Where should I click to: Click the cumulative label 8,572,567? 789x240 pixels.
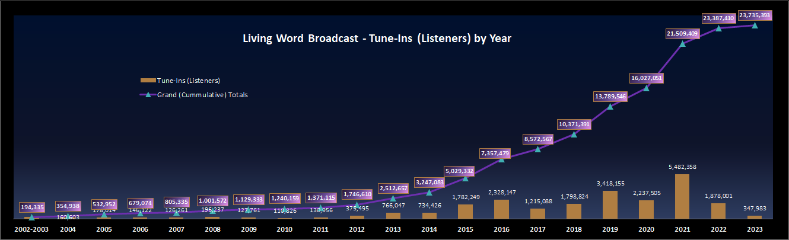click(x=537, y=139)
